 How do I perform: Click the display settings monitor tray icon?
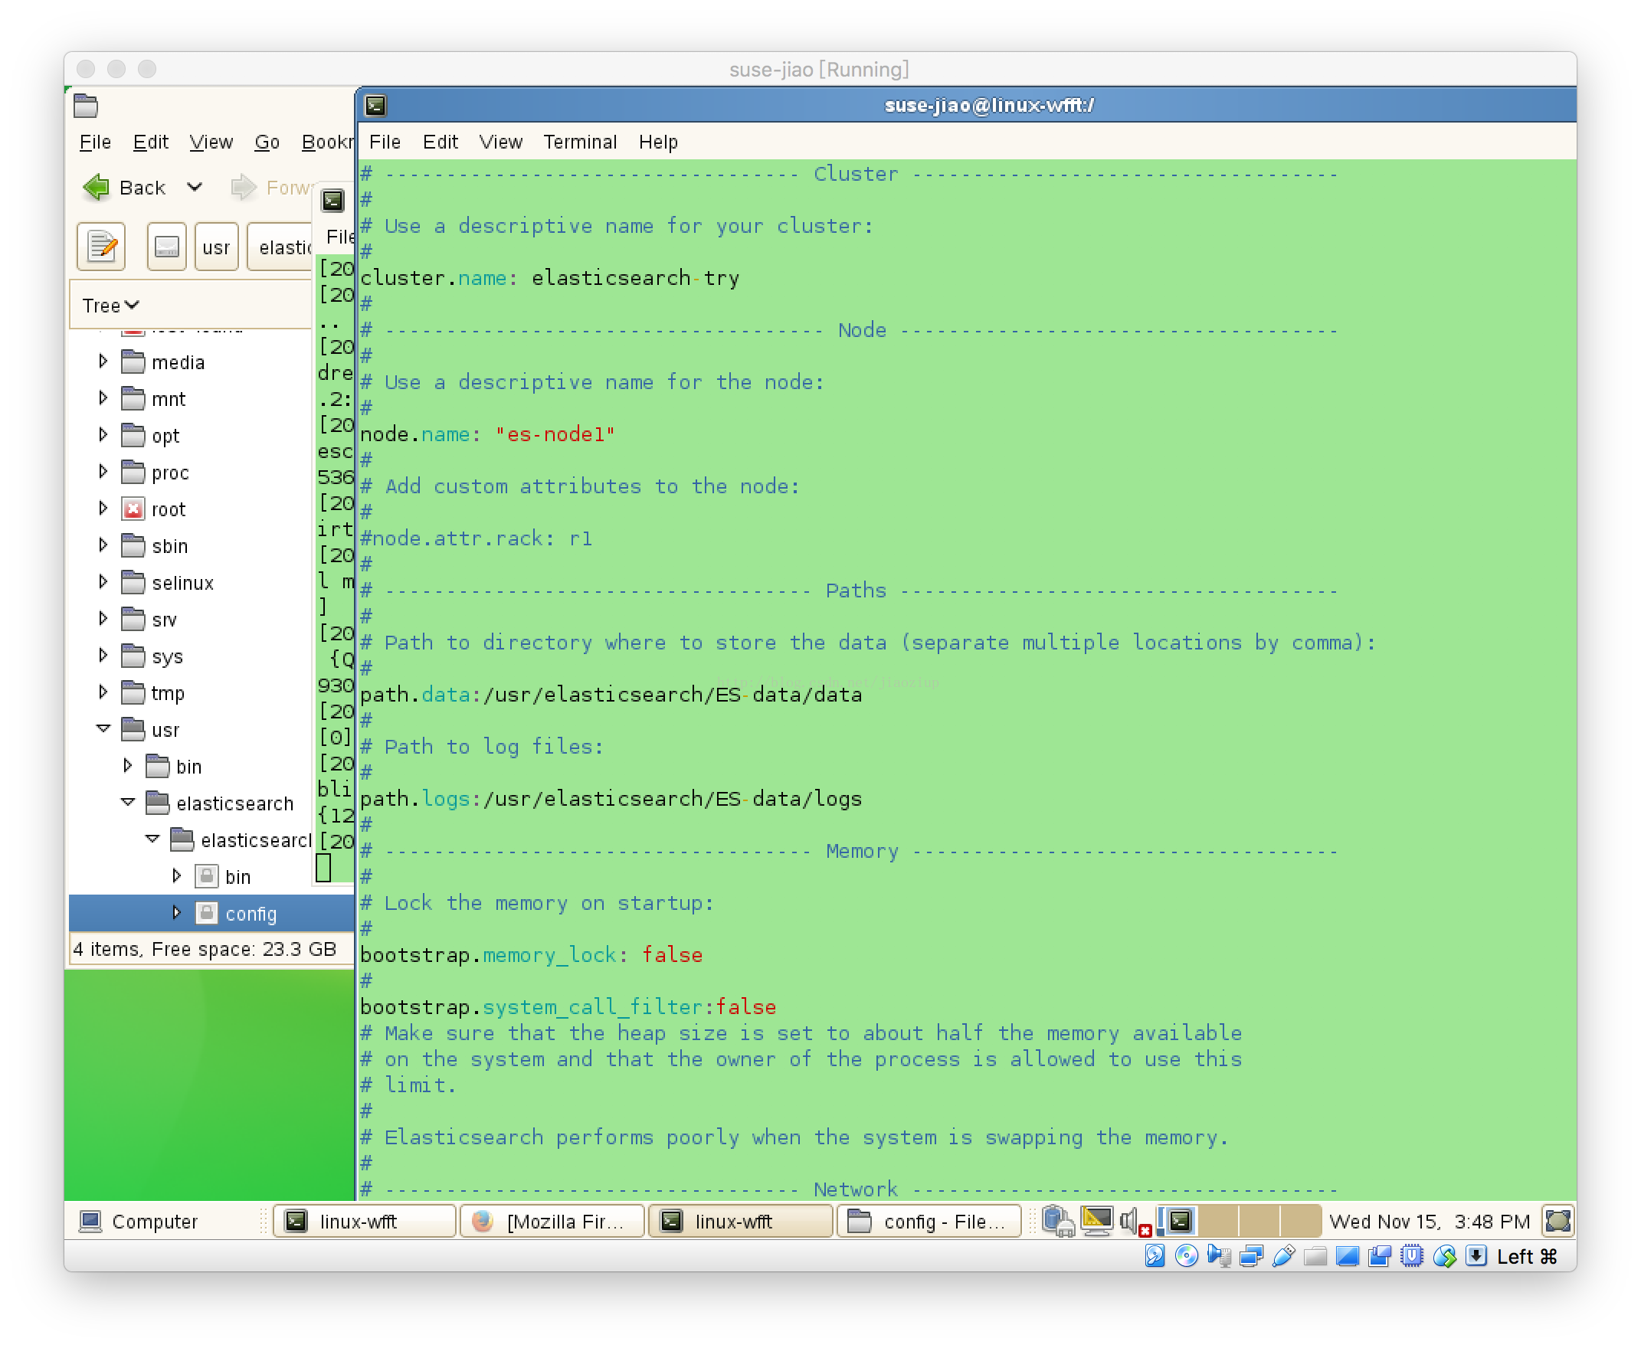(1096, 1222)
